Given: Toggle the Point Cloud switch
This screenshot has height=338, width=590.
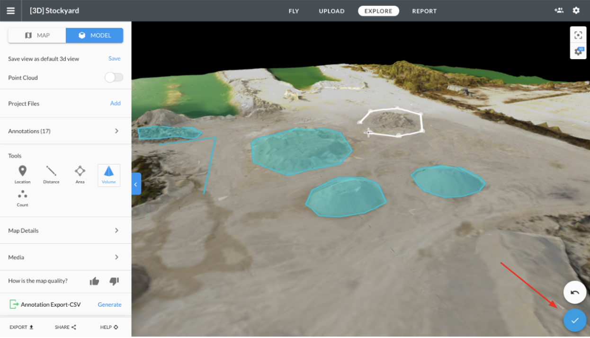Looking at the screenshot, I should (x=114, y=78).
